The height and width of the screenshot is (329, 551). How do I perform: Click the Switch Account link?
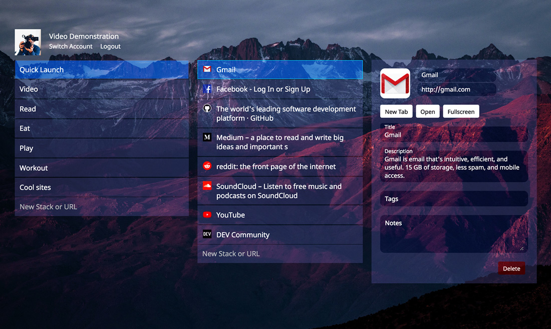click(x=71, y=47)
